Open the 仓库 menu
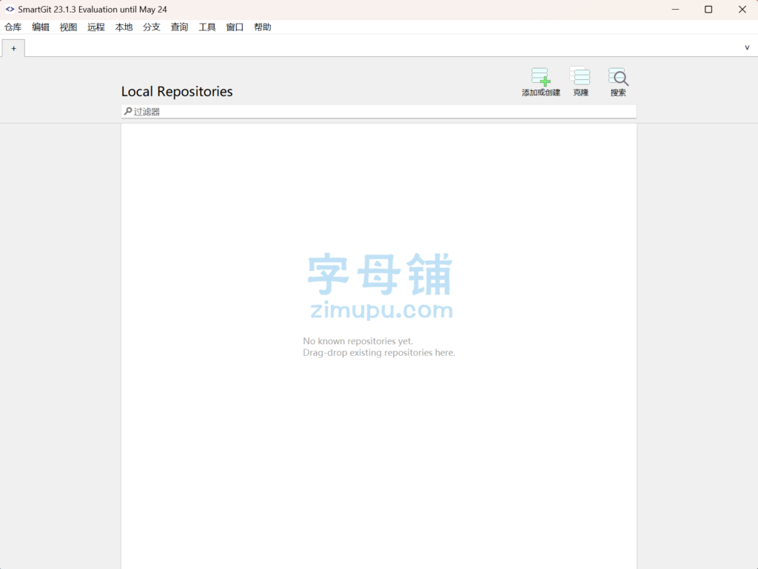The image size is (758, 569). pyautogui.click(x=13, y=27)
